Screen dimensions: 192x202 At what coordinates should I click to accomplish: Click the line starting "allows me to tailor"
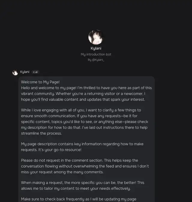coord(76,188)
